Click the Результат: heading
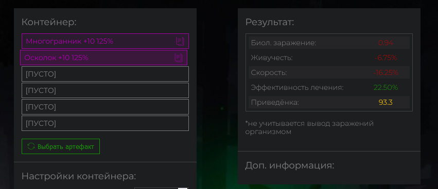This screenshot has width=438, height=189. [x=270, y=22]
